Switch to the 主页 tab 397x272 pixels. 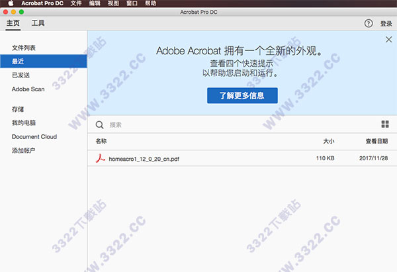pyautogui.click(x=13, y=23)
